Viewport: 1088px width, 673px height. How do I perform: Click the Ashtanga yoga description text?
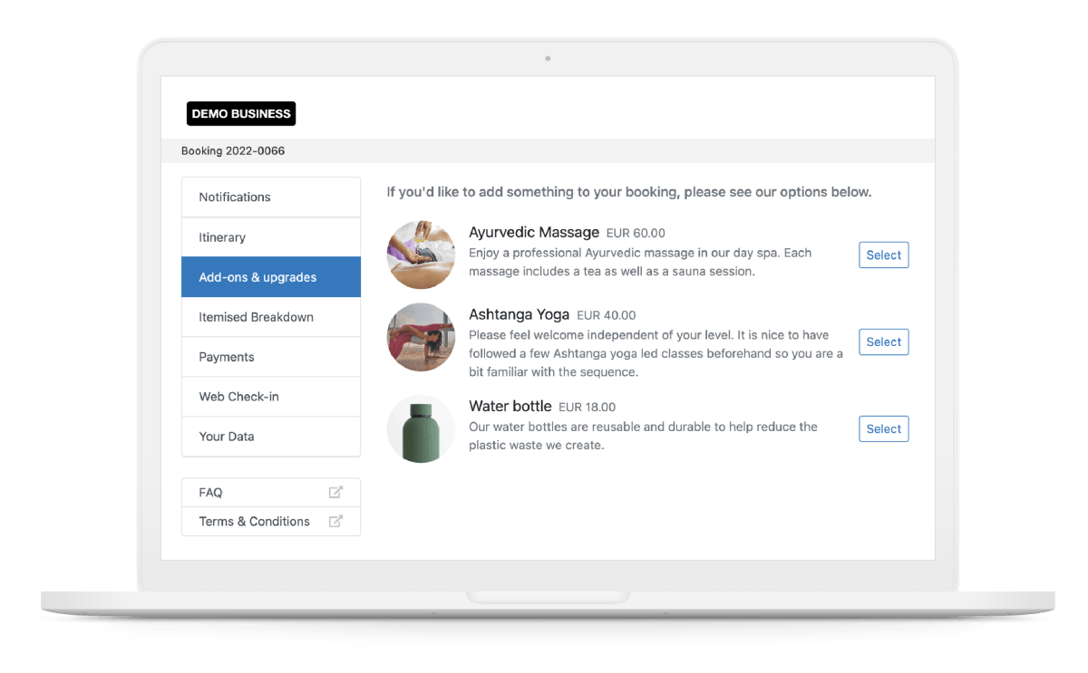click(656, 353)
